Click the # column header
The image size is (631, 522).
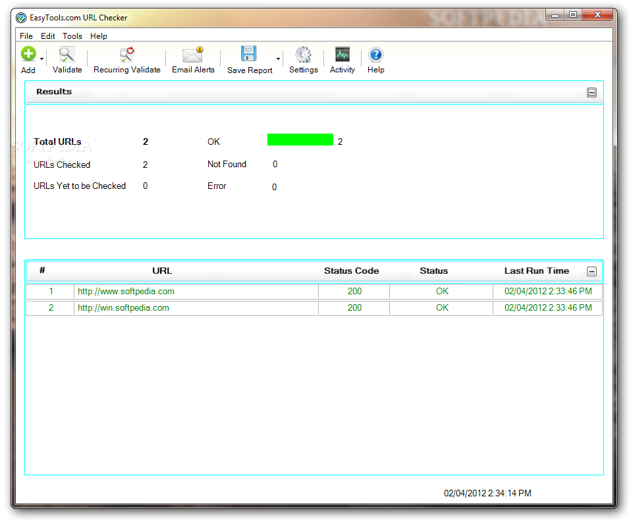[42, 271]
